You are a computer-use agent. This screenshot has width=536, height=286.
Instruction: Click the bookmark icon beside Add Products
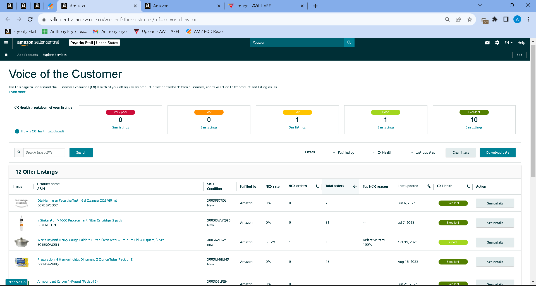pos(6,55)
